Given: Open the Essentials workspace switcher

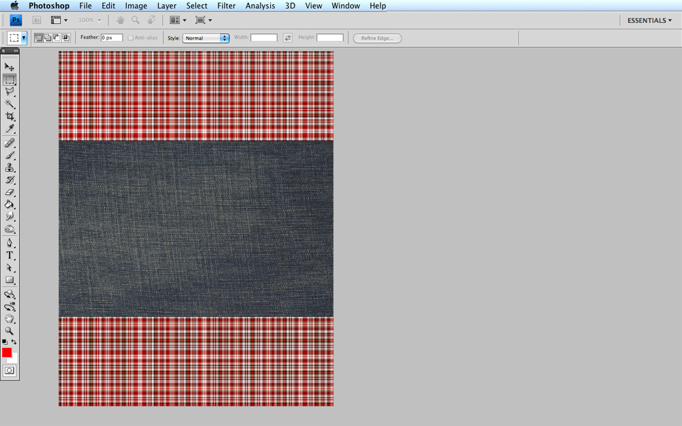Looking at the screenshot, I should [x=647, y=20].
